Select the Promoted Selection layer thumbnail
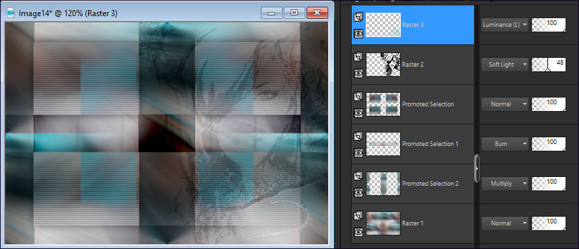Image resolution: width=579 pixels, height=249 pixels. tap(383, 104)
